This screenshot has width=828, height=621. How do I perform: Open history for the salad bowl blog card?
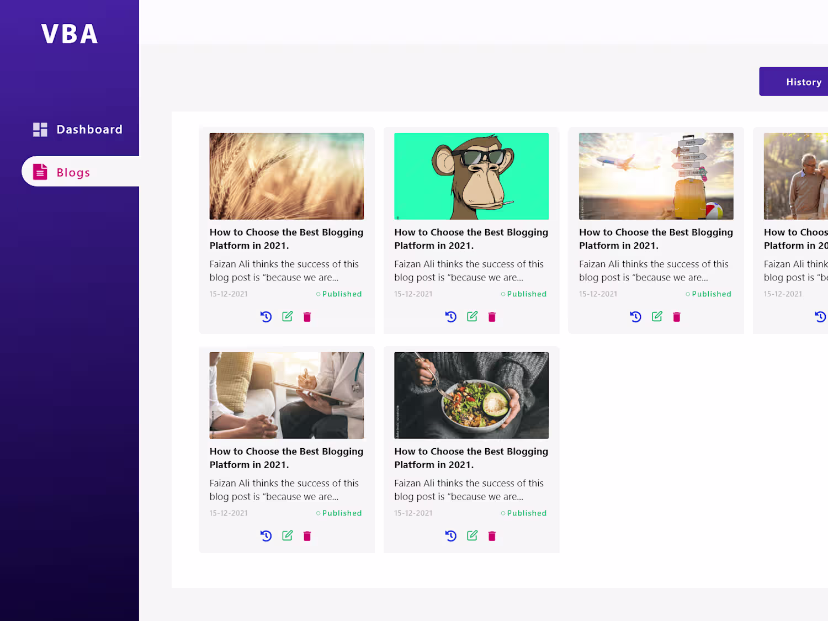(x=451, y=536)
